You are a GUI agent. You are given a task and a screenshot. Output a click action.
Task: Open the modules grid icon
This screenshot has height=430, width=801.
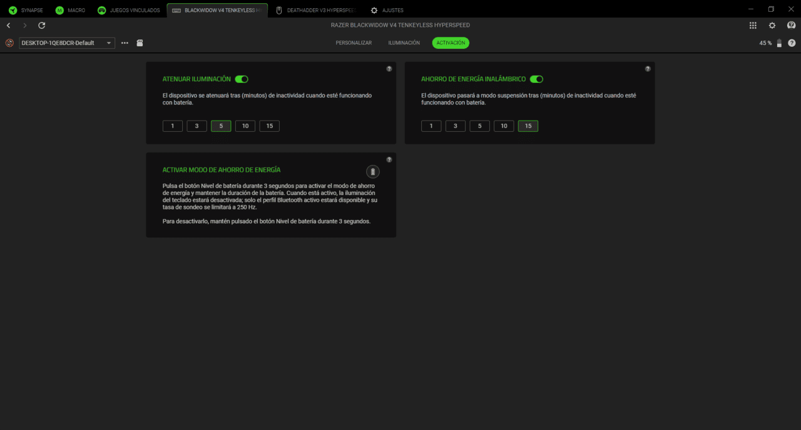click(x=753, y=26)
